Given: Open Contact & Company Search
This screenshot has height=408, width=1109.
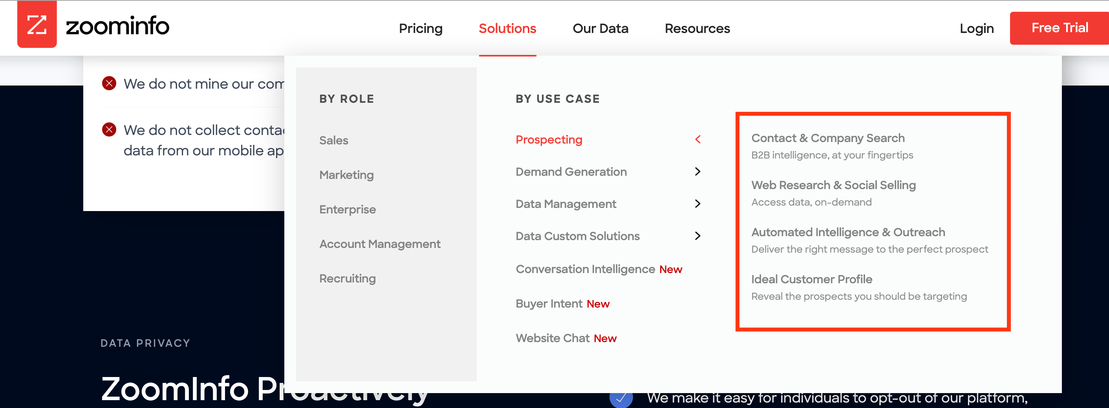Looking at the screenshot, I should [x=828, y=138].
